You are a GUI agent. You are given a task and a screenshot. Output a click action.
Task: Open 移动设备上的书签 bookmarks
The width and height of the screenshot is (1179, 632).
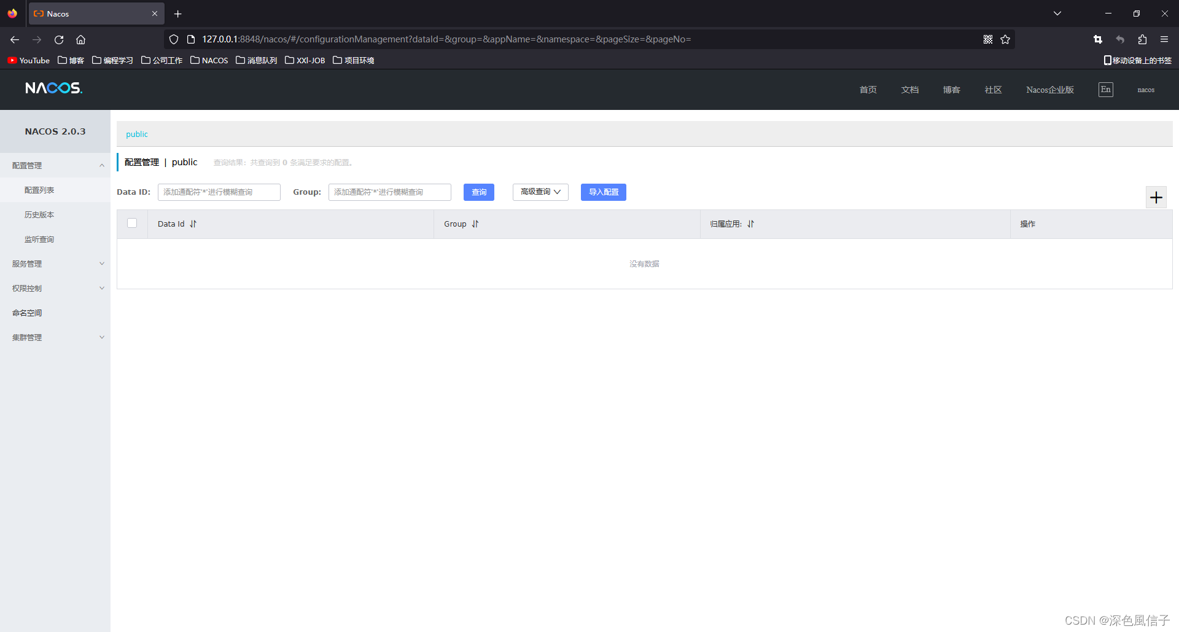[x=1138, y=60]
